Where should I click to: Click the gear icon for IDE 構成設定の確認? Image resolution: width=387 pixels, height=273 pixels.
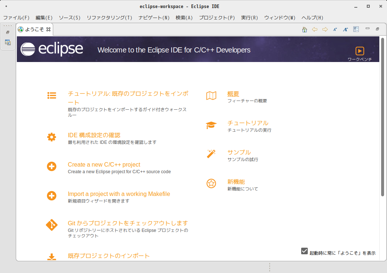(x=52, y=137)
